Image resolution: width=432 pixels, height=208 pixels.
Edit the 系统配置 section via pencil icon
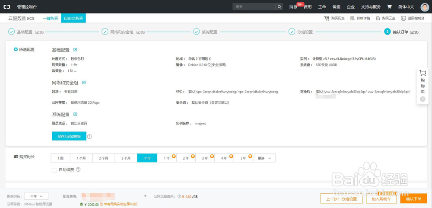coord(75,114)
